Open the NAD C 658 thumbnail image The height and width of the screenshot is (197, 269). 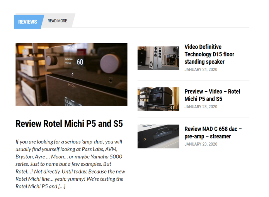(x=158, y=136)
